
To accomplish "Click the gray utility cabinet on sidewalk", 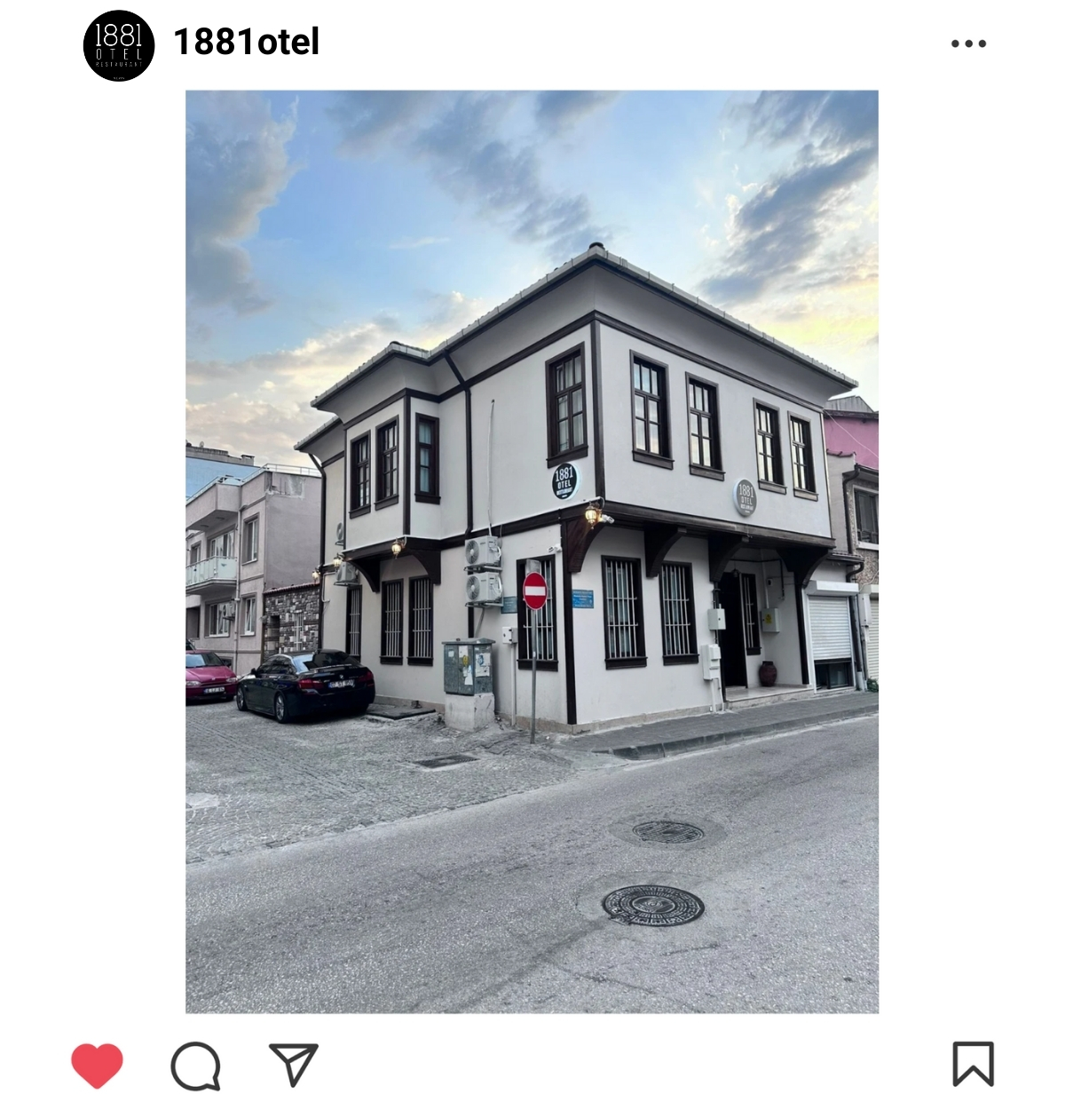I will point(468,666).
